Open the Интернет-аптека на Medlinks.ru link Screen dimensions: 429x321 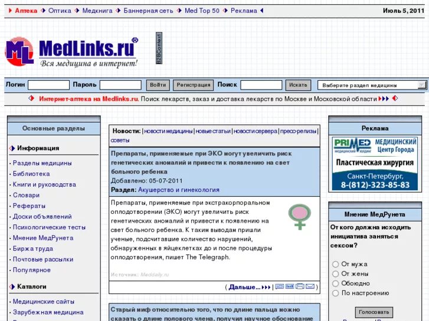(89, 98)
